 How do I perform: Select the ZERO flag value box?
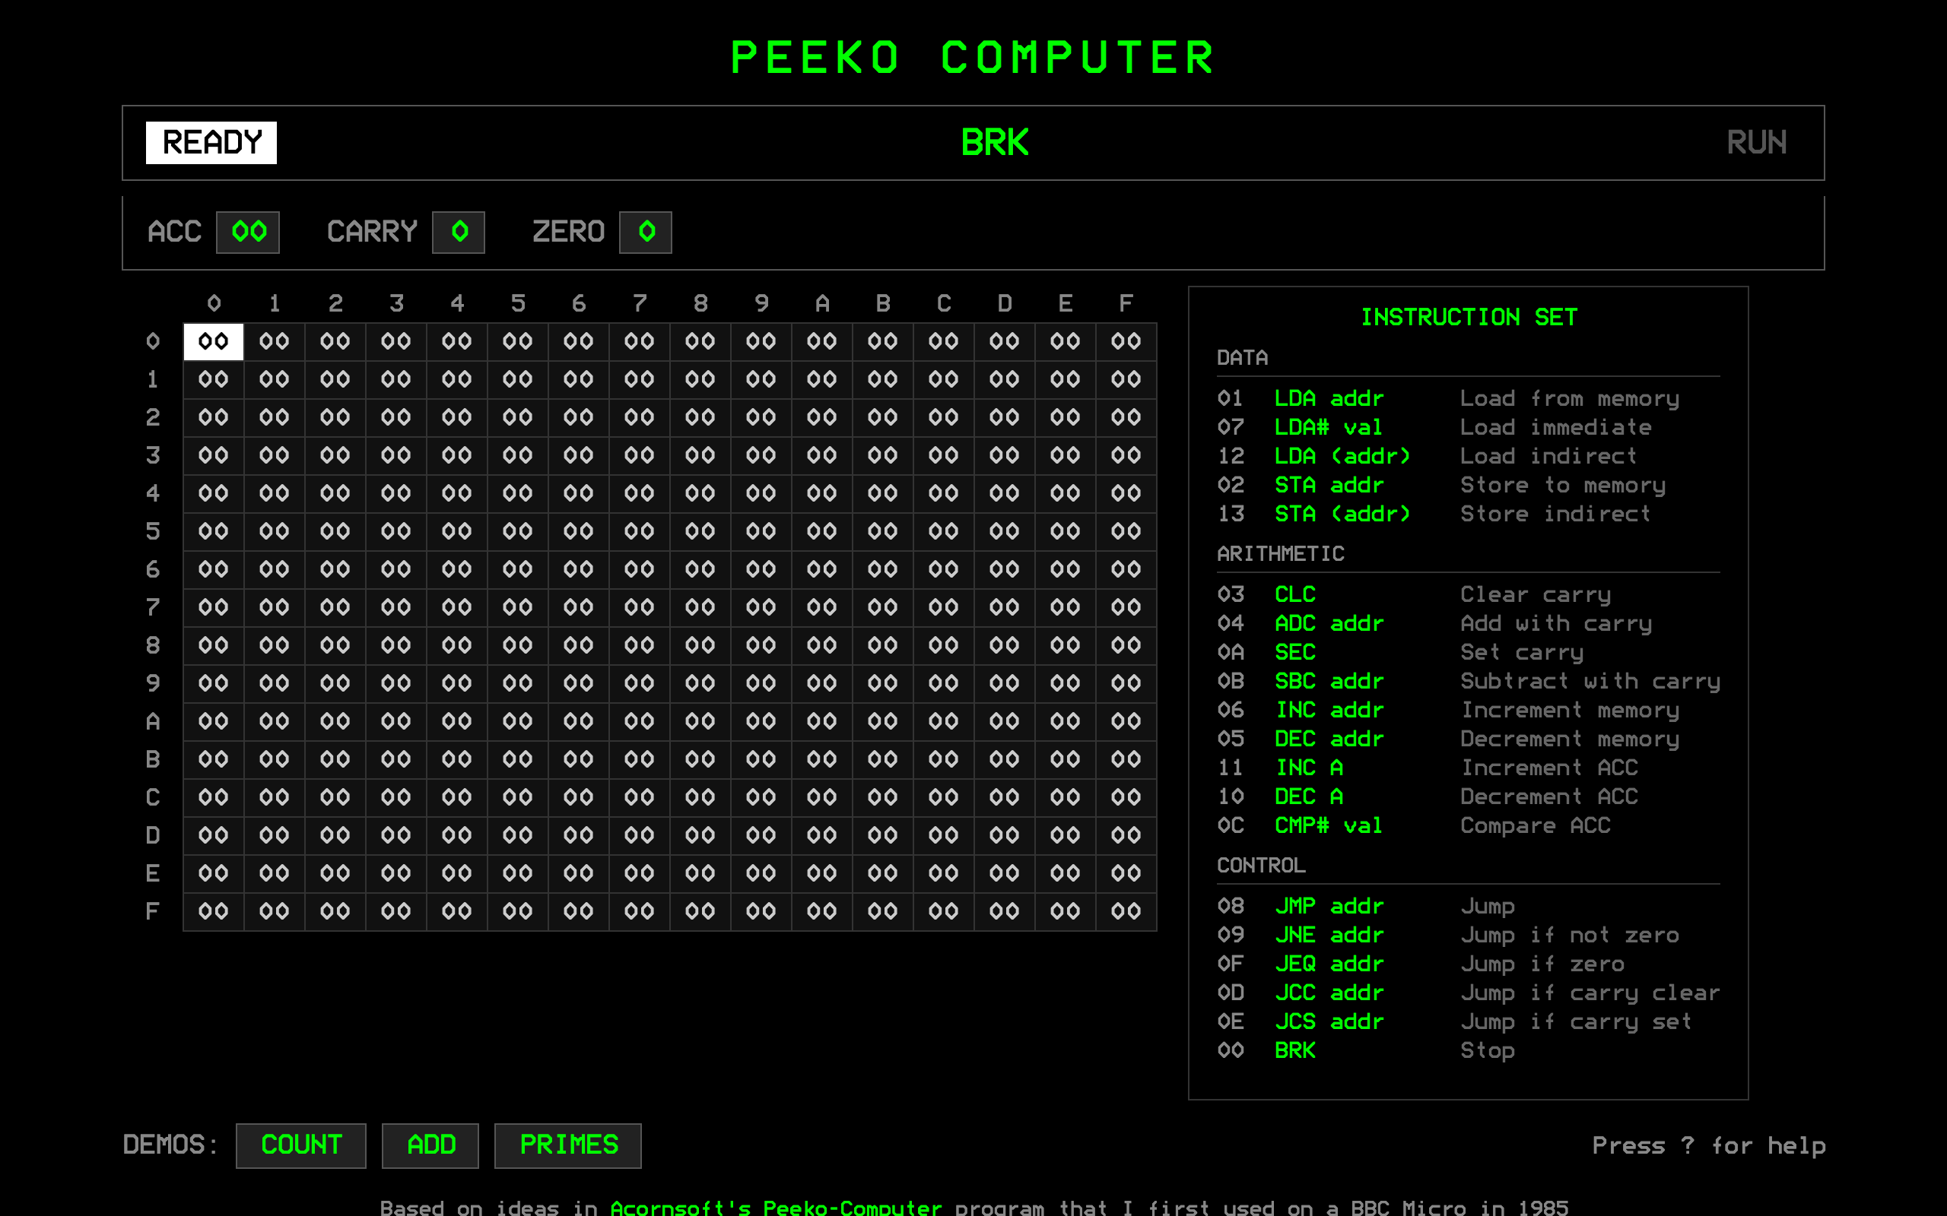pos(645,231)
